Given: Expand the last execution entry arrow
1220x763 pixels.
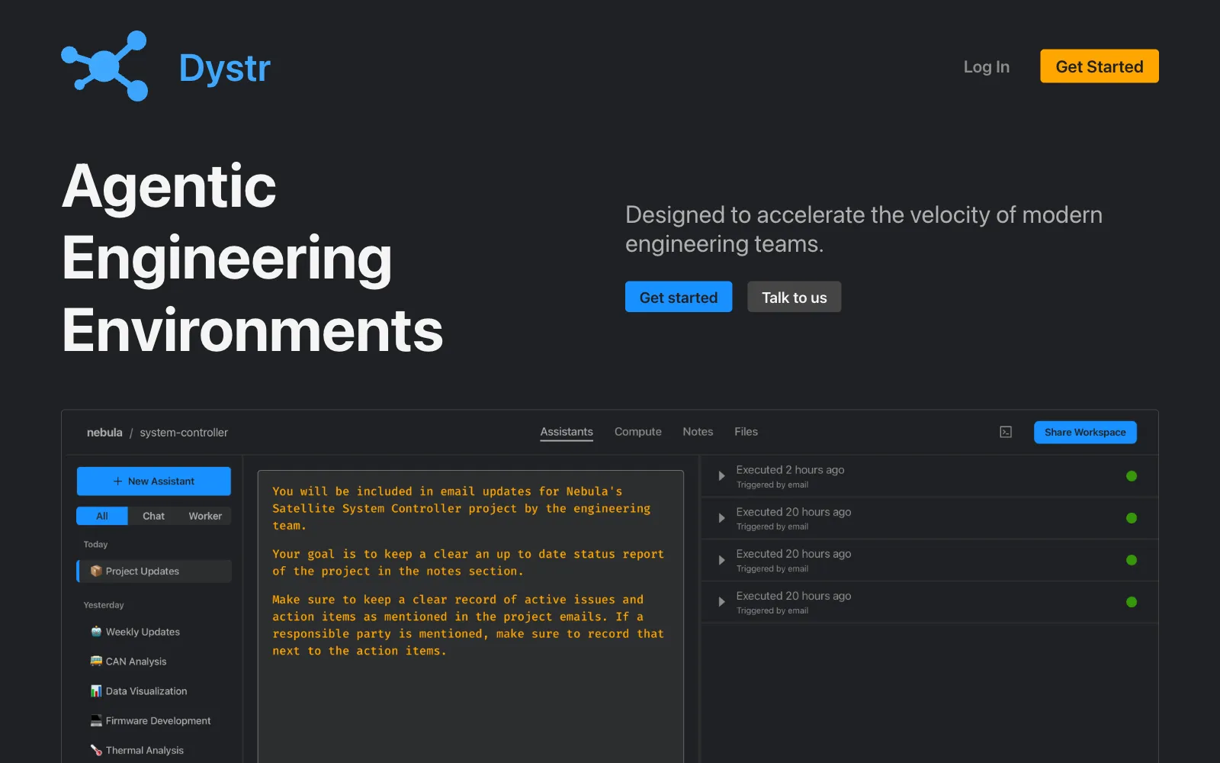Looking at the screenshot, I should click(x=721, y=602).
